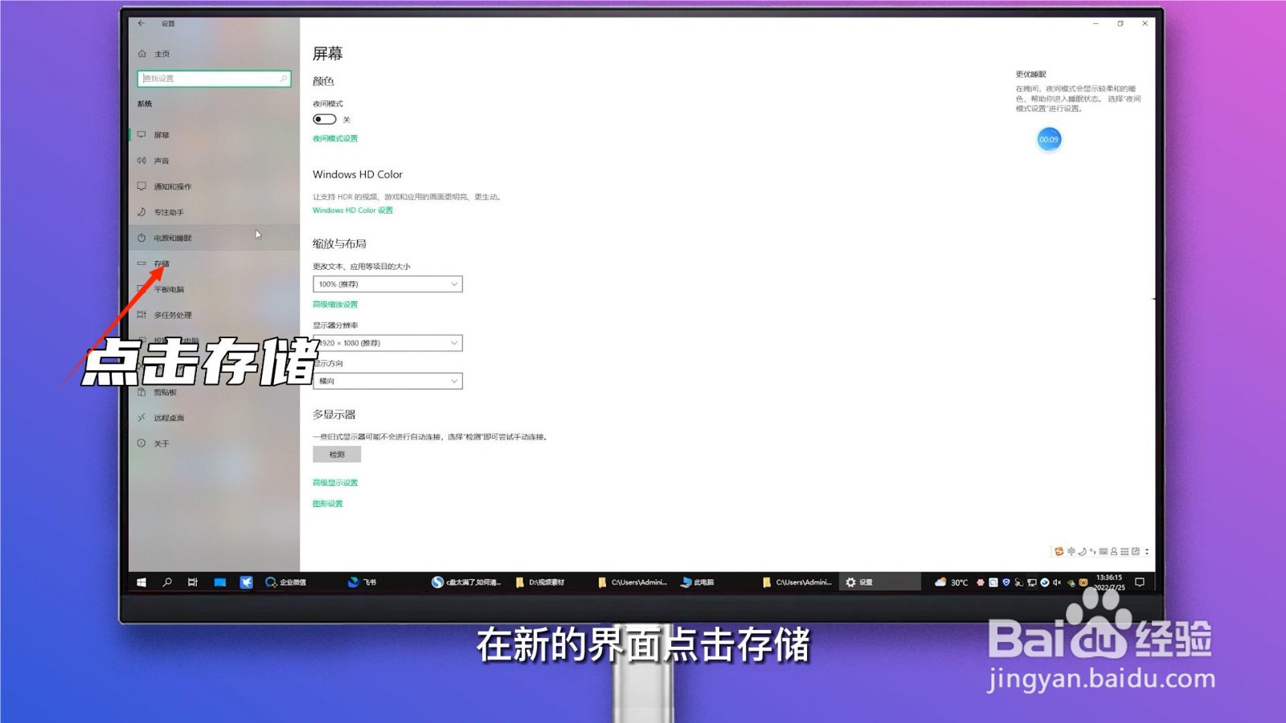The height and width of the screenshot is (723, 1286).
Task: Select 多任务处理 in the sidebar
Action: (x=172, y=314)
